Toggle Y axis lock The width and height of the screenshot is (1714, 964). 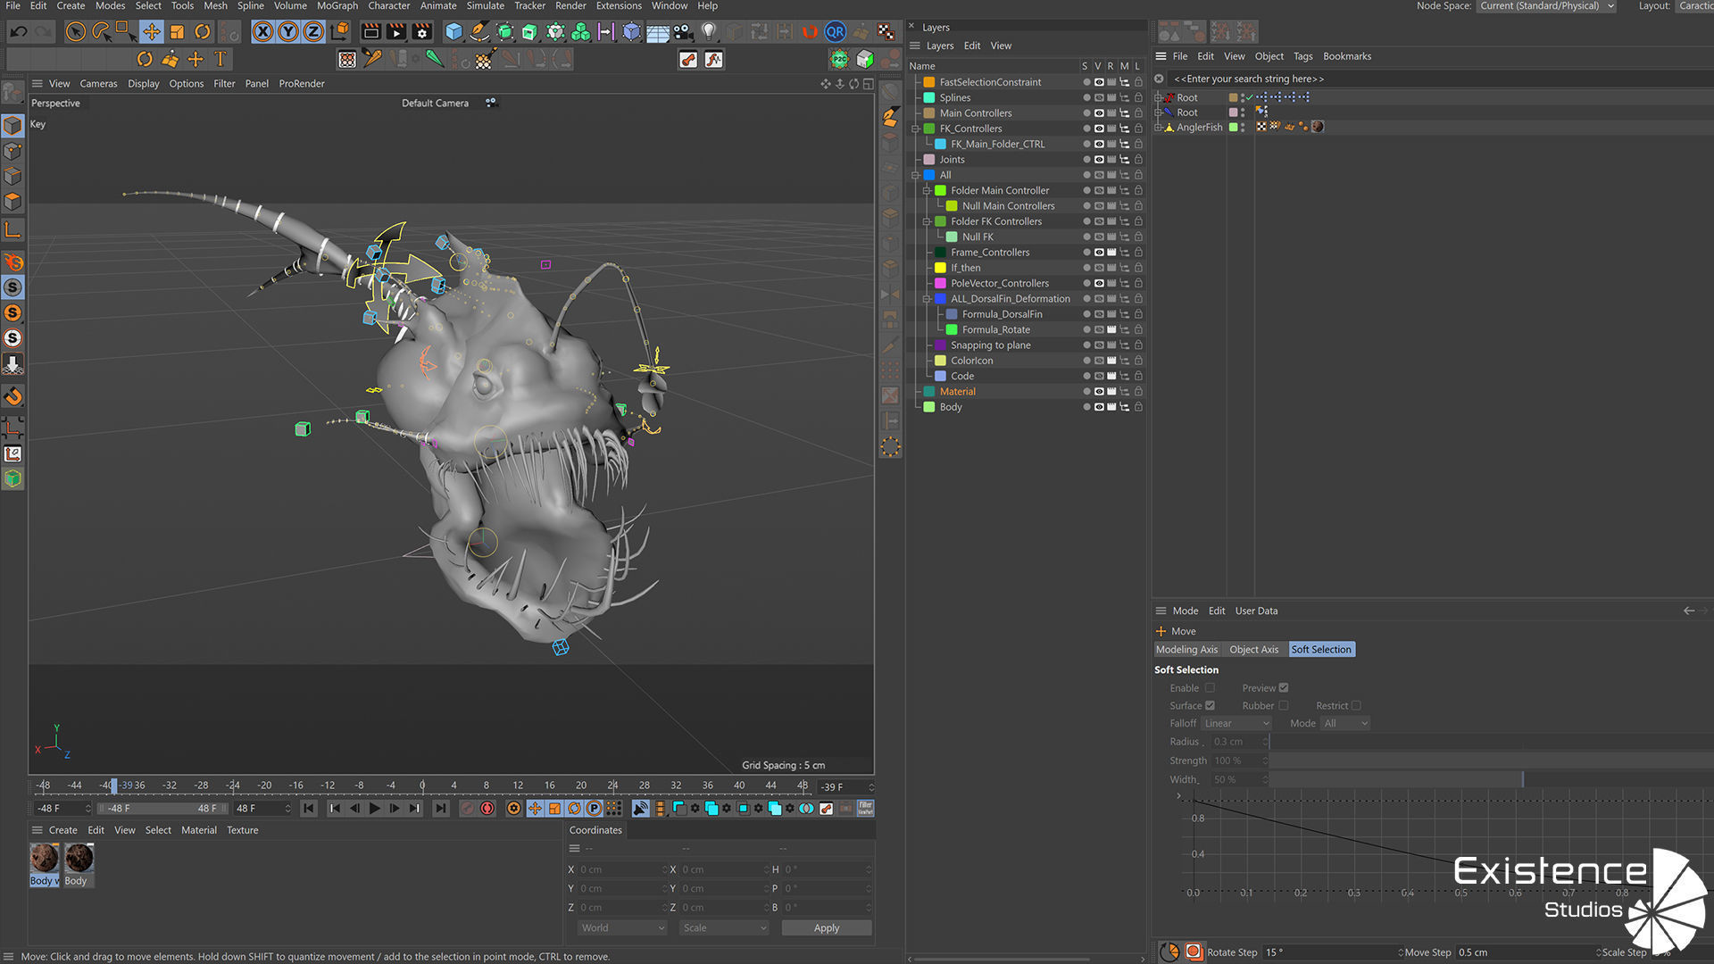(288, 33)
